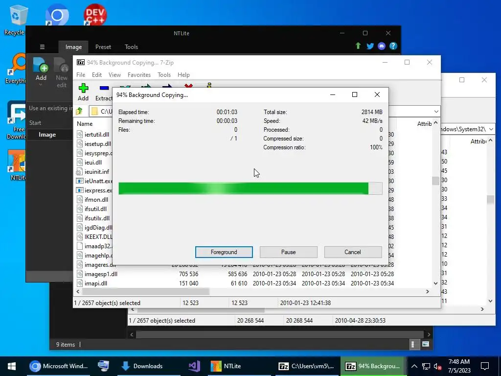Open the Chromium desktop shortcut icon
The width and height of the screenshot is (501, 376).
coord(57,14)
